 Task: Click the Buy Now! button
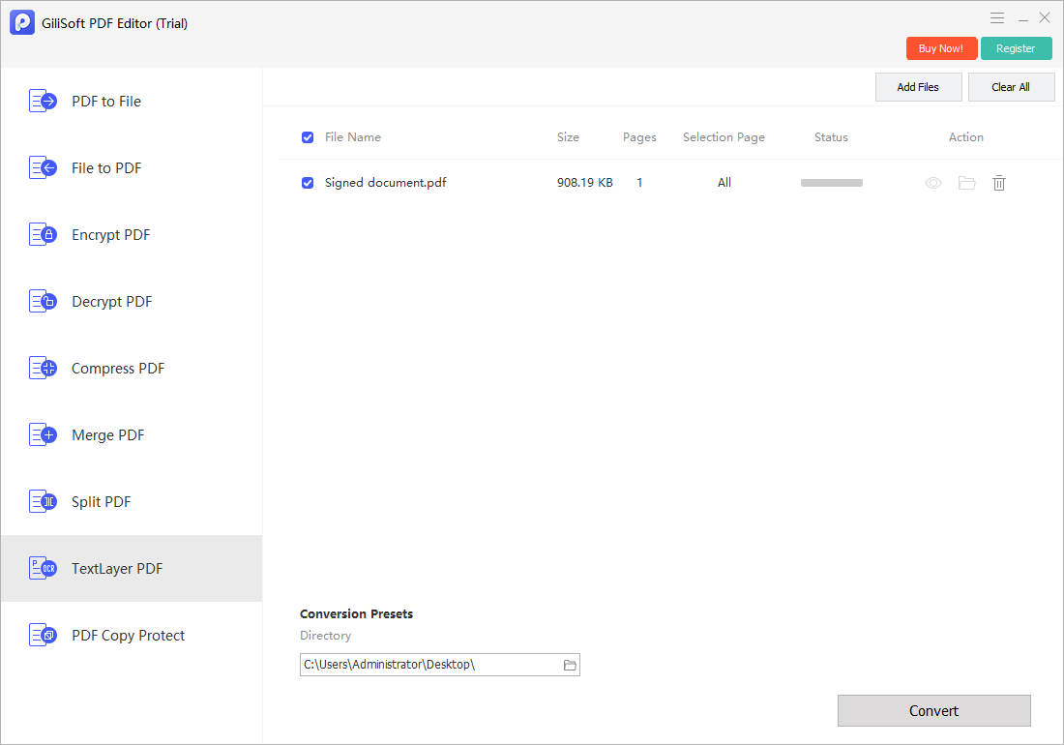click(941, 48)
